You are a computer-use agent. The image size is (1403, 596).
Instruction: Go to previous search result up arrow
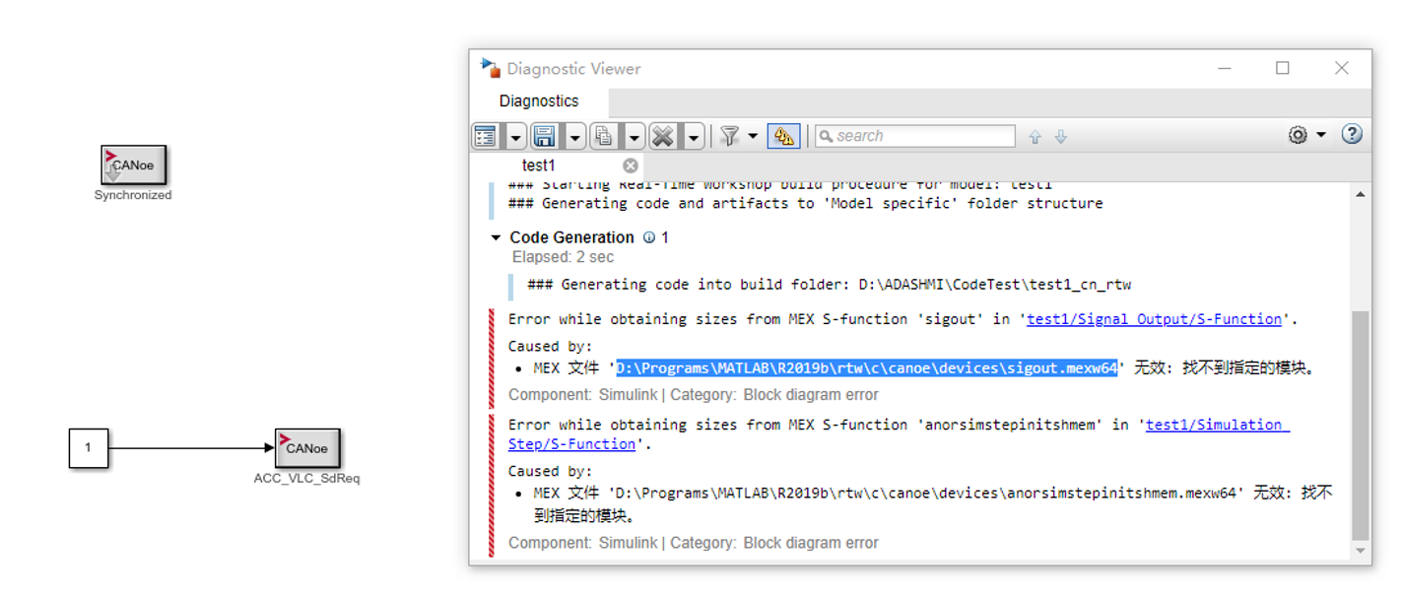tap(1035, 137)
